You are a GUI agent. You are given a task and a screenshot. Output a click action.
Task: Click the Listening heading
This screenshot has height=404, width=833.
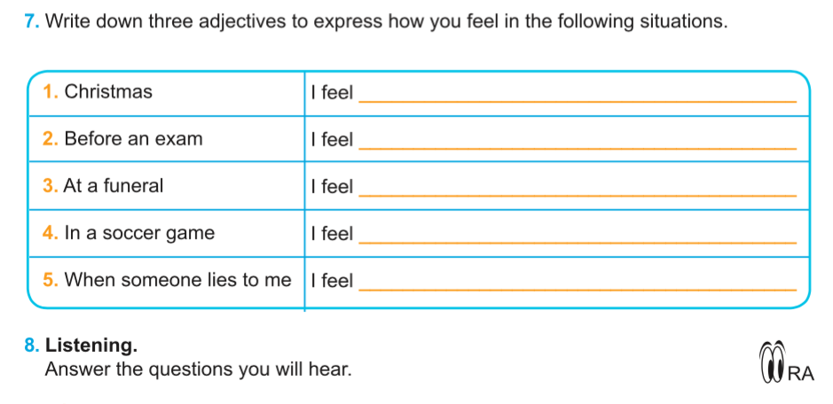point(91,345)
